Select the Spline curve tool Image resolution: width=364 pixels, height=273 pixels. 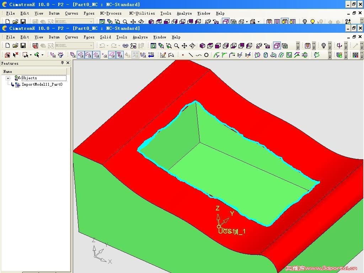(x=198, y=55)
